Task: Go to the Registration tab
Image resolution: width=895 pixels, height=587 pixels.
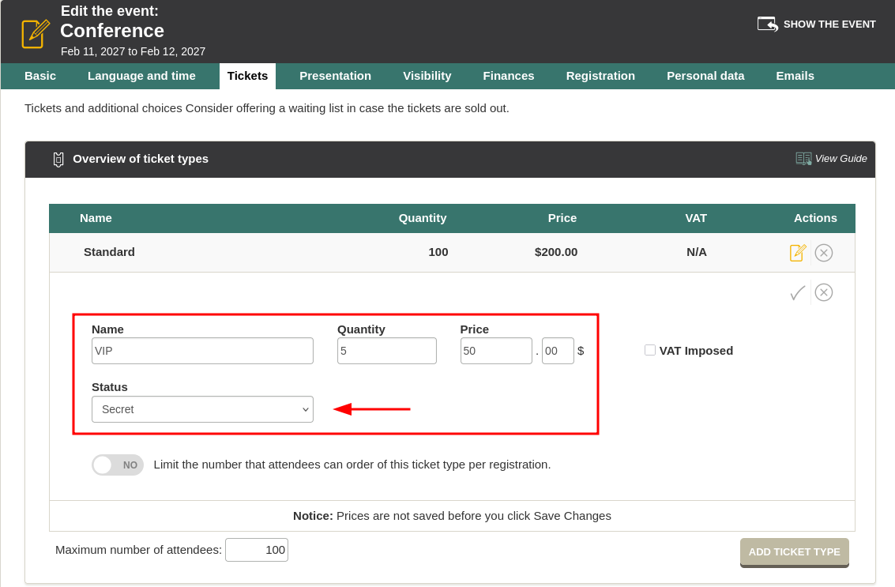Action: tap(600, 76)
